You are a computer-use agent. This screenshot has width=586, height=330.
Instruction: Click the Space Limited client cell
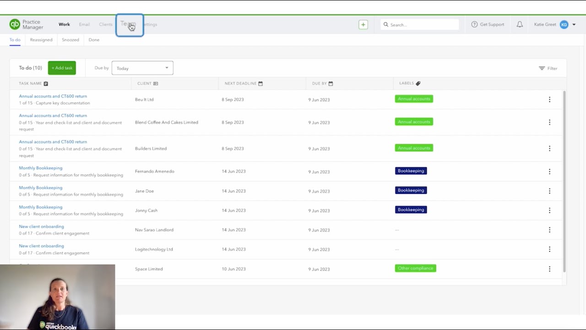point(149,269)
